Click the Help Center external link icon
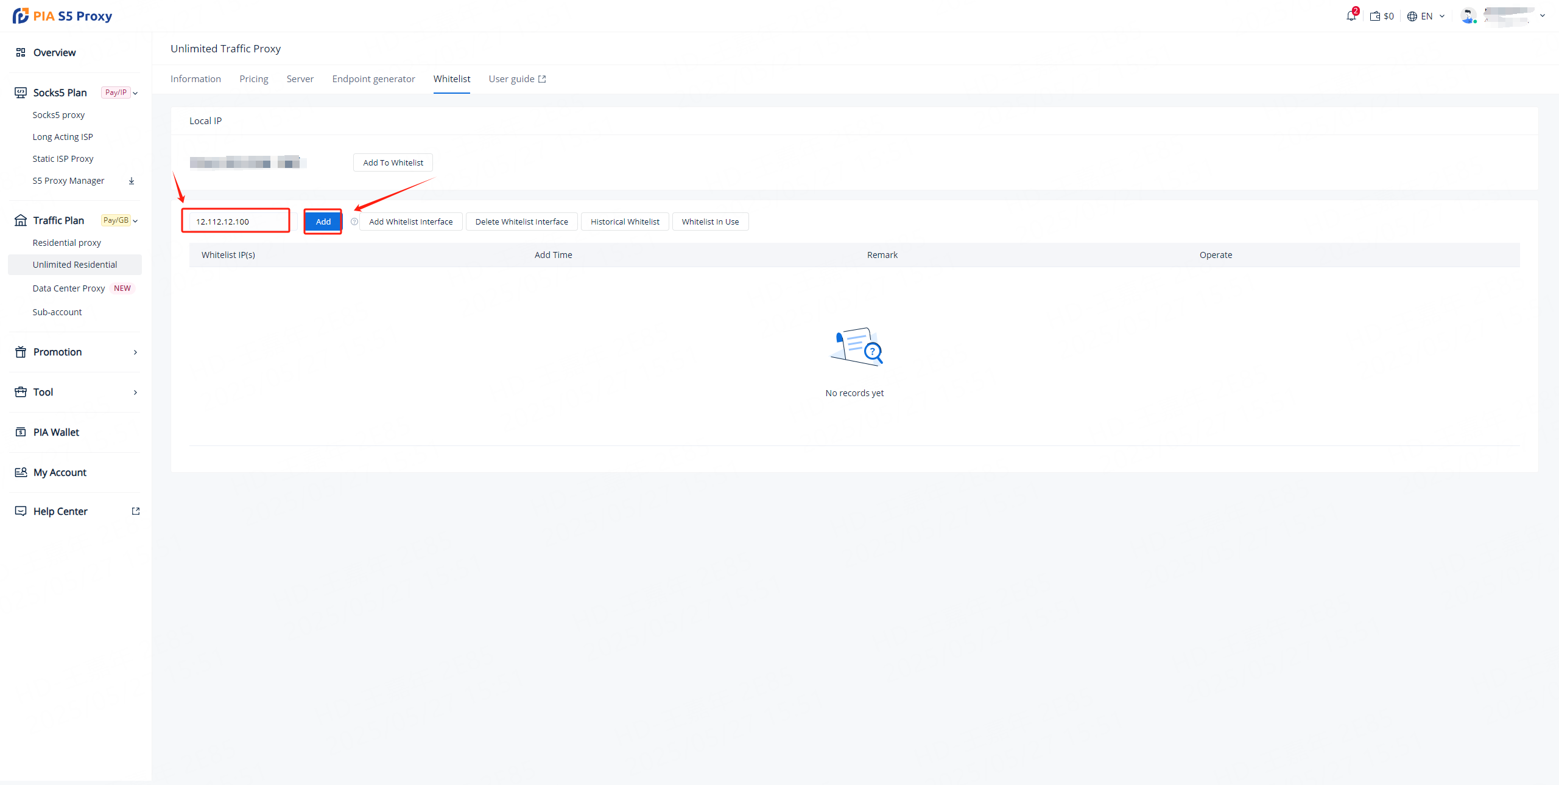 click(136, 511)
